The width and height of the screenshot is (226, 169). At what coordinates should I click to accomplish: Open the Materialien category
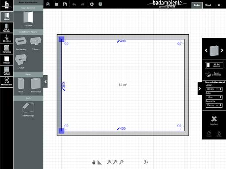tap(7, 82)
